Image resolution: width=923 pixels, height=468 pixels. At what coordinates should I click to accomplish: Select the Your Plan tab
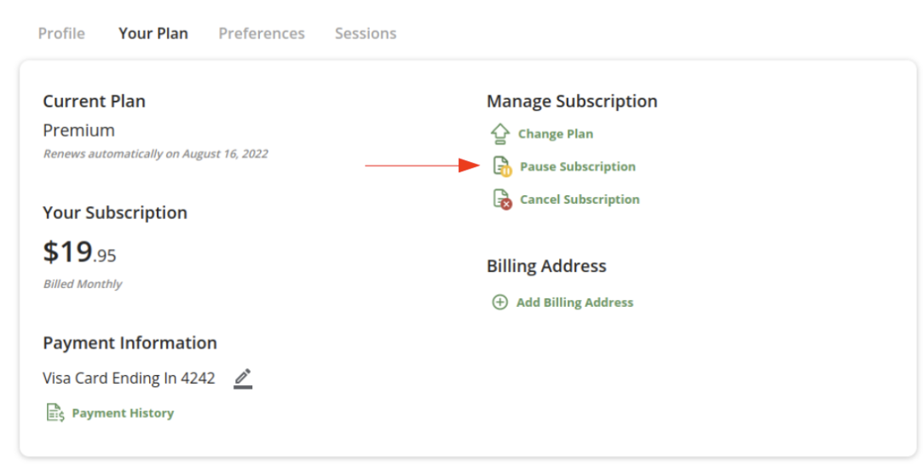point(153,33)
